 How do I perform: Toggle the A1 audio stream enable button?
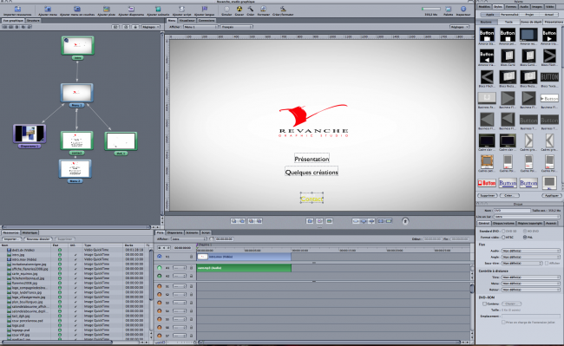160,268
